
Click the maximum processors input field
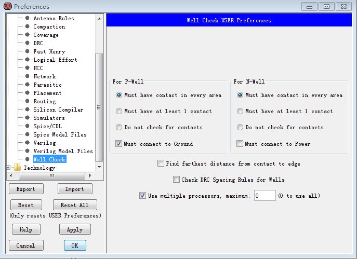pos(265,196)
